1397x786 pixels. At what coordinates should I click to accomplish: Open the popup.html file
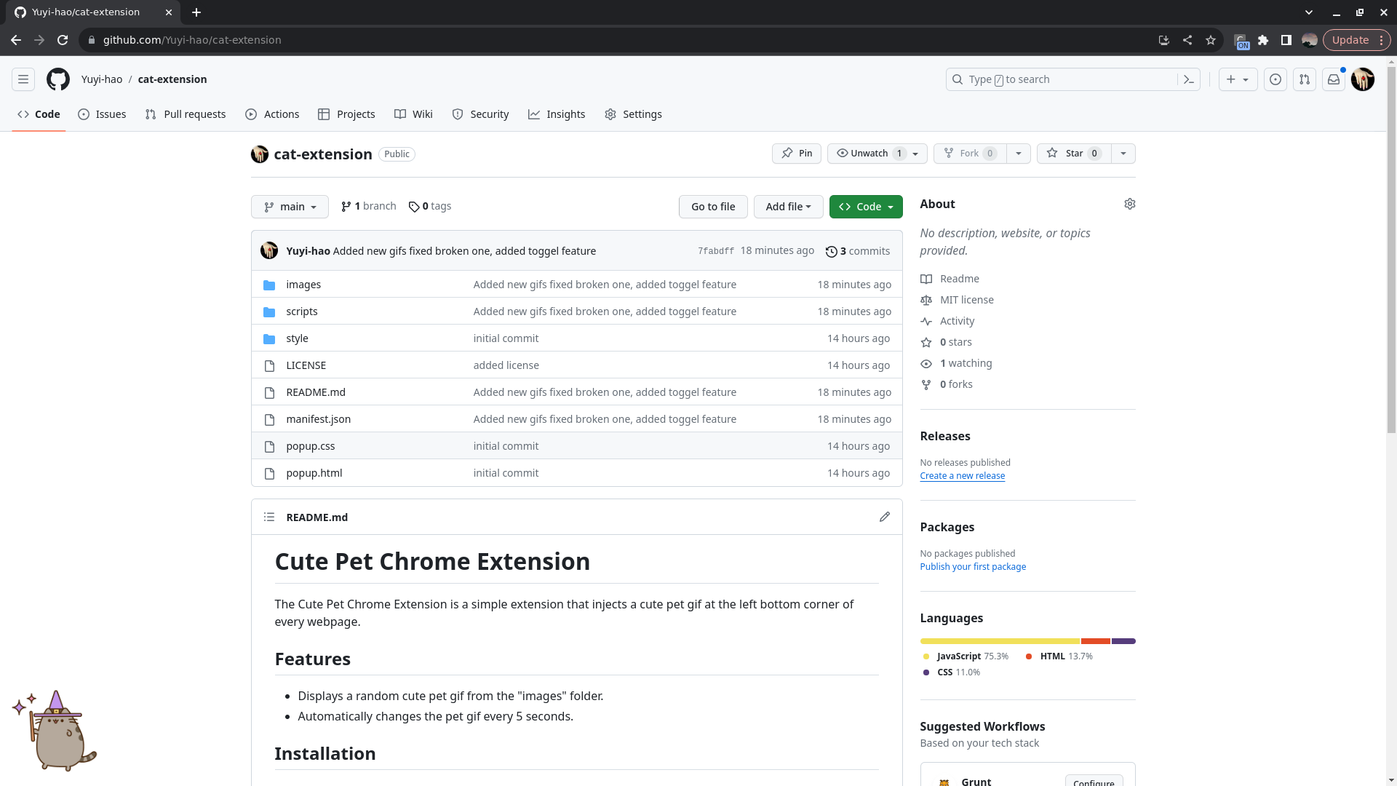pyautogui.click(x=314, y=473)
